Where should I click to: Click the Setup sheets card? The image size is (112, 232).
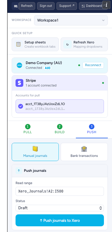[x=35, y=44]
